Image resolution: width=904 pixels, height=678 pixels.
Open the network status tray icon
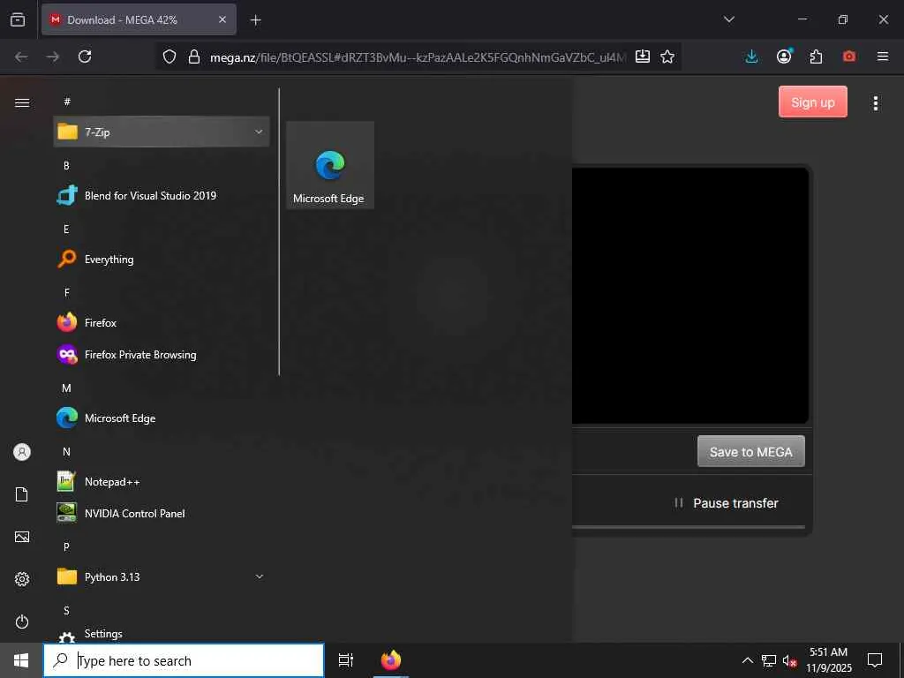(769, 660)
